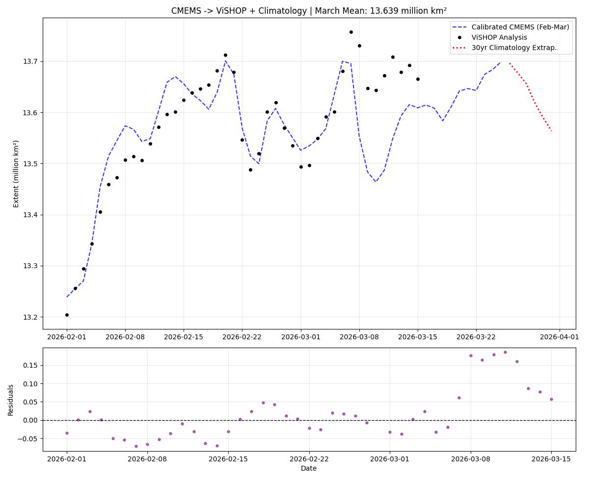Click the Date axis label at bottom
Screen dimensions: 589x479
[x=309, y=468]
